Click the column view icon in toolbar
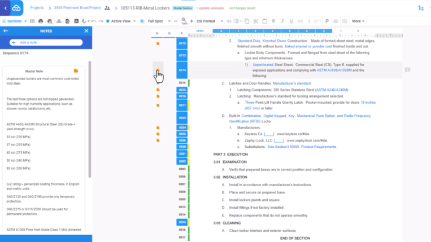The width and height of the screenshot is (431, 242). pos(32,21)
